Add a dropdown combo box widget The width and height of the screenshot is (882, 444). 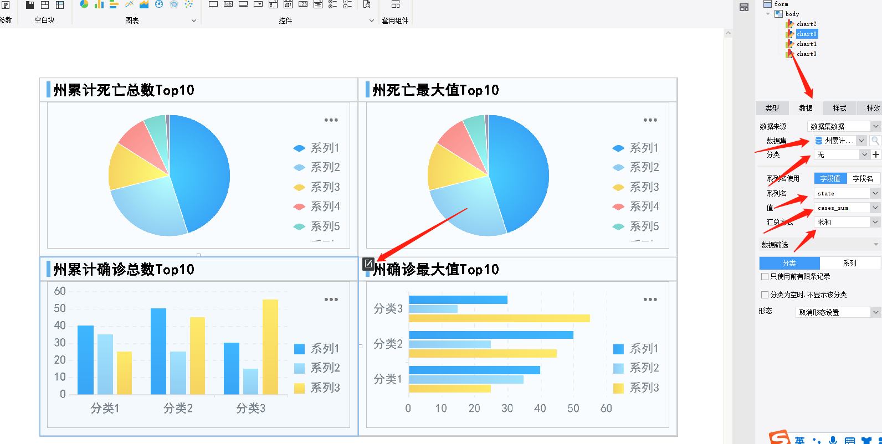(258, 4)
